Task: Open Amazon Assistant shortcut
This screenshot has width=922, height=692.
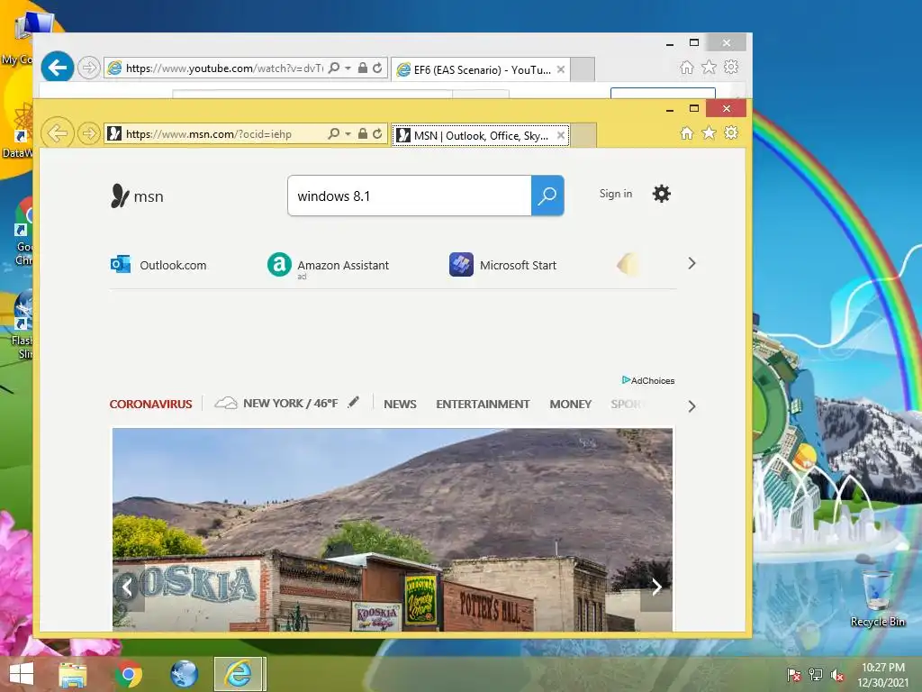Action: pyautogui.click(x=328, y=266)
